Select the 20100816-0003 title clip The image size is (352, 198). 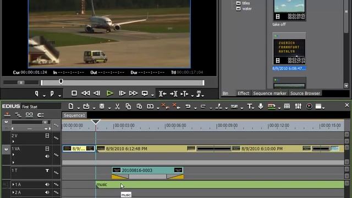(x=147, y=170)
